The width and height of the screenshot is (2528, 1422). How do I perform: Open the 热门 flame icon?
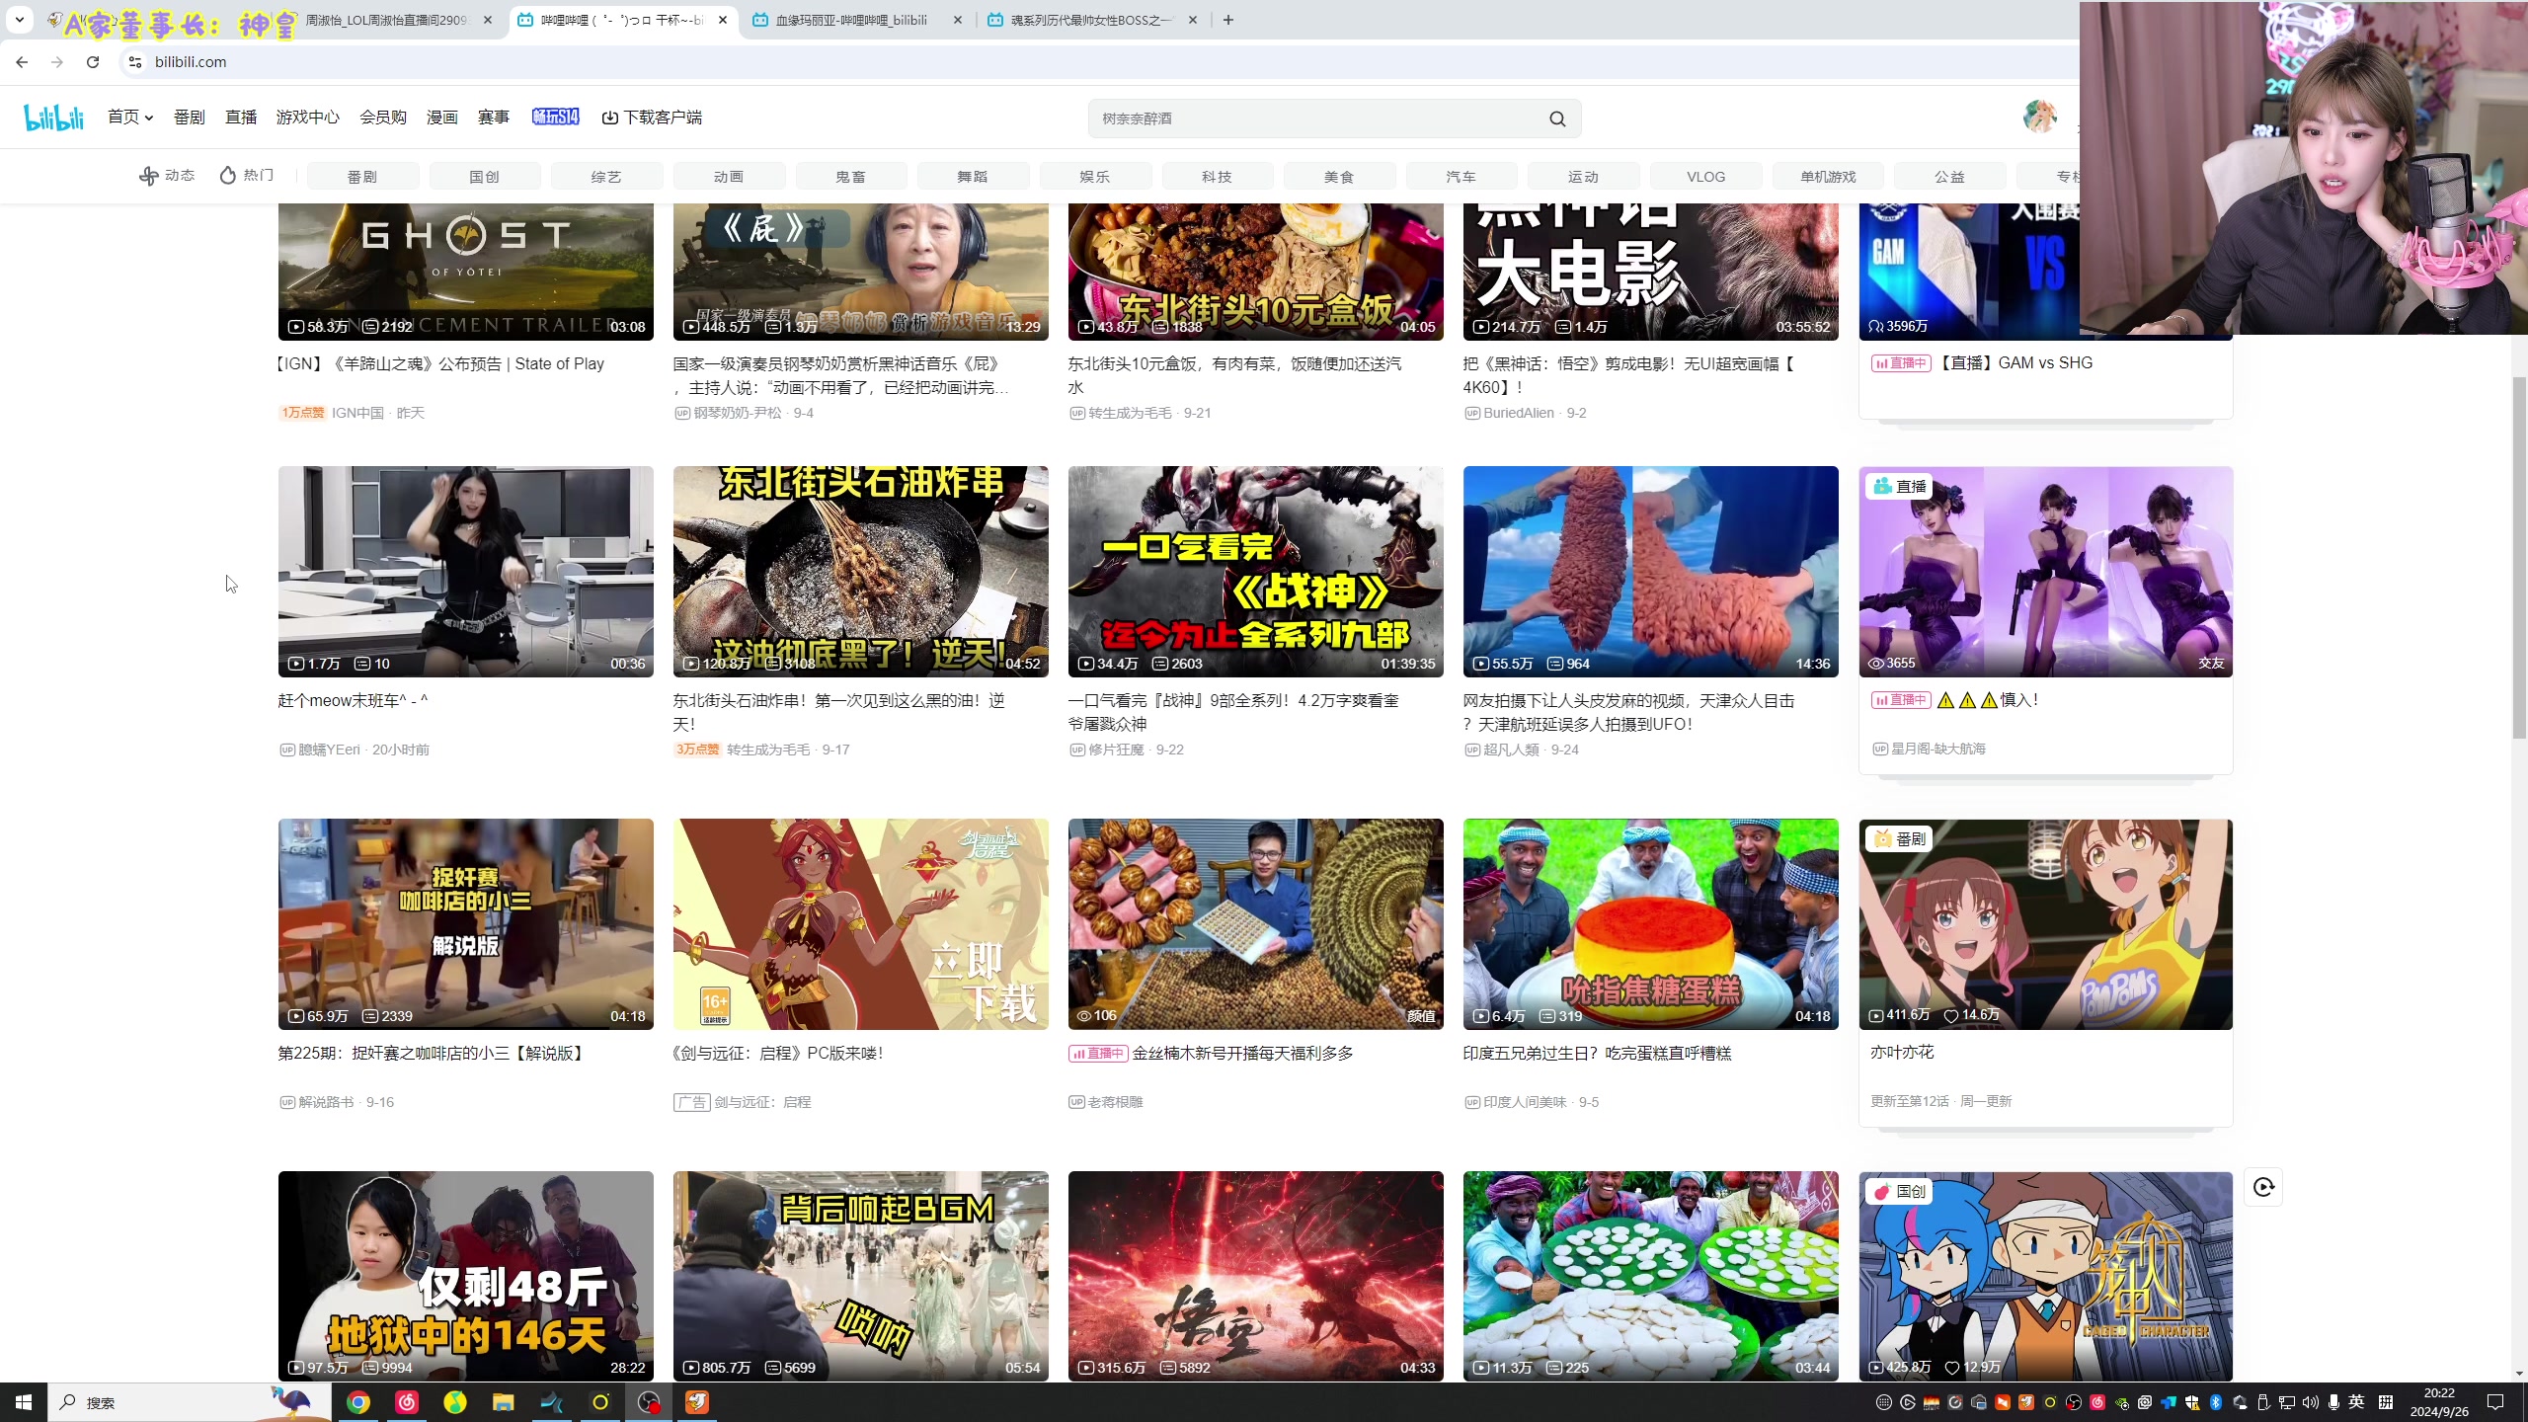click(228, 176)
